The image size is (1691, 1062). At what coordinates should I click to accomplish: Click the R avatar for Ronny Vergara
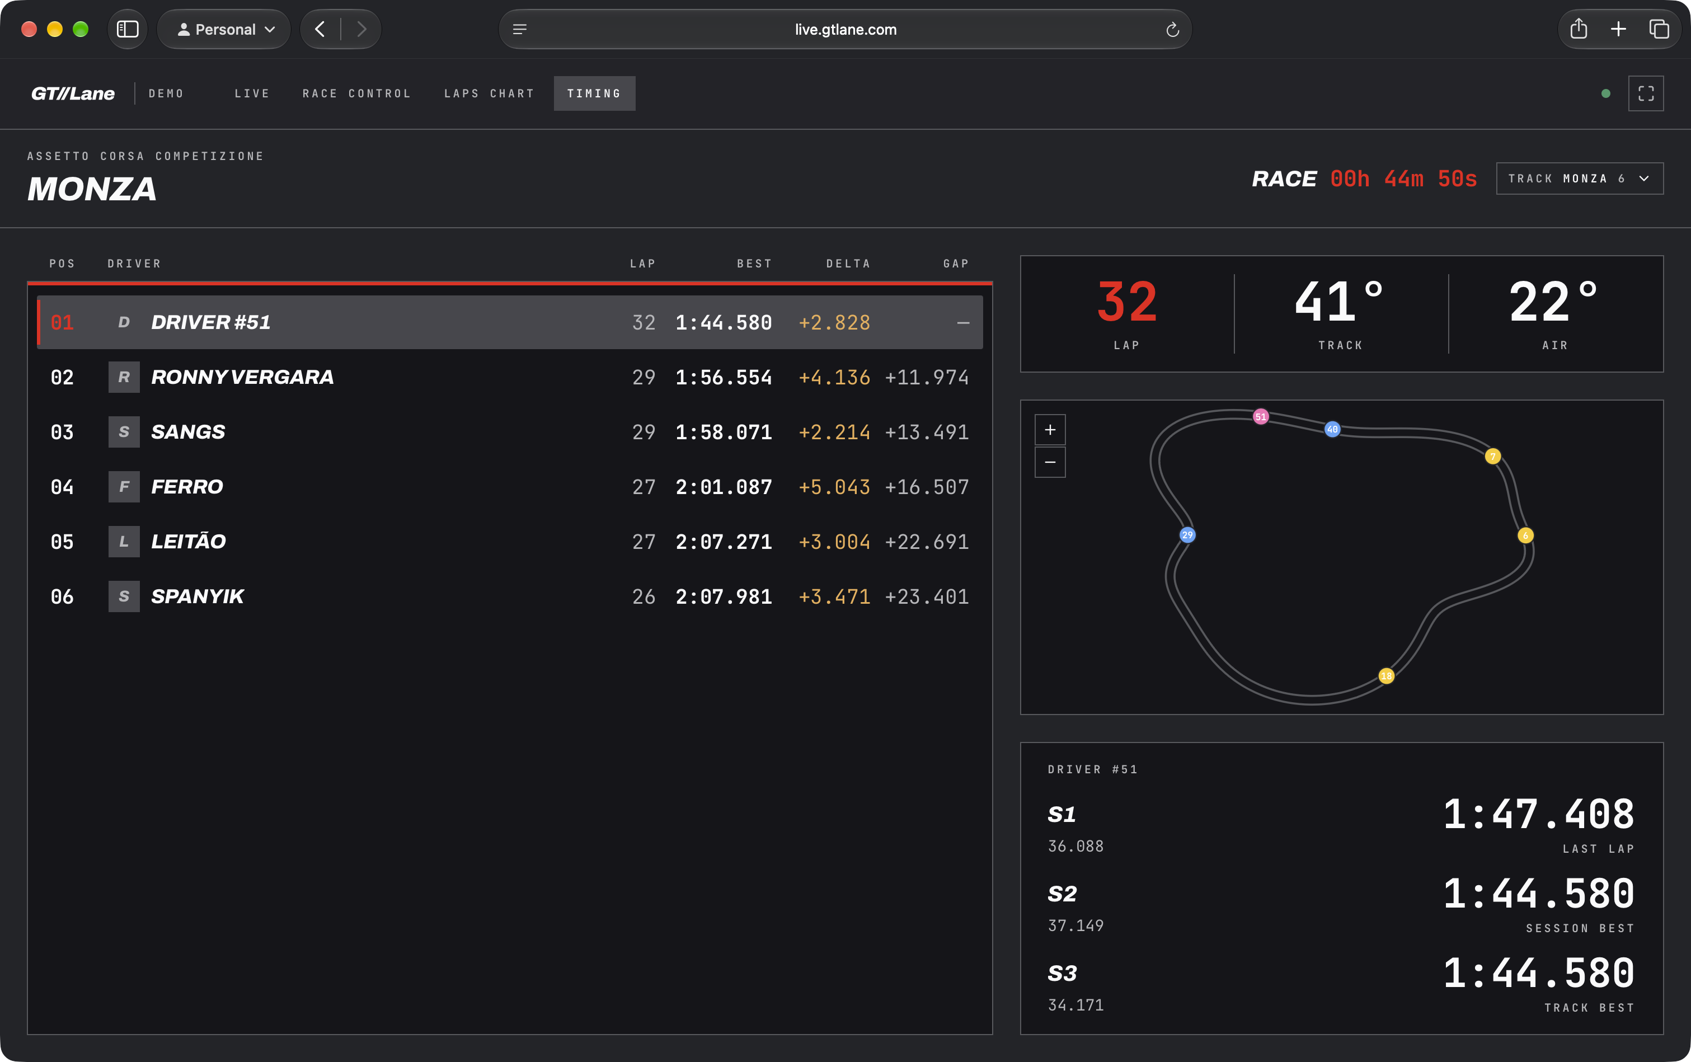124,377
